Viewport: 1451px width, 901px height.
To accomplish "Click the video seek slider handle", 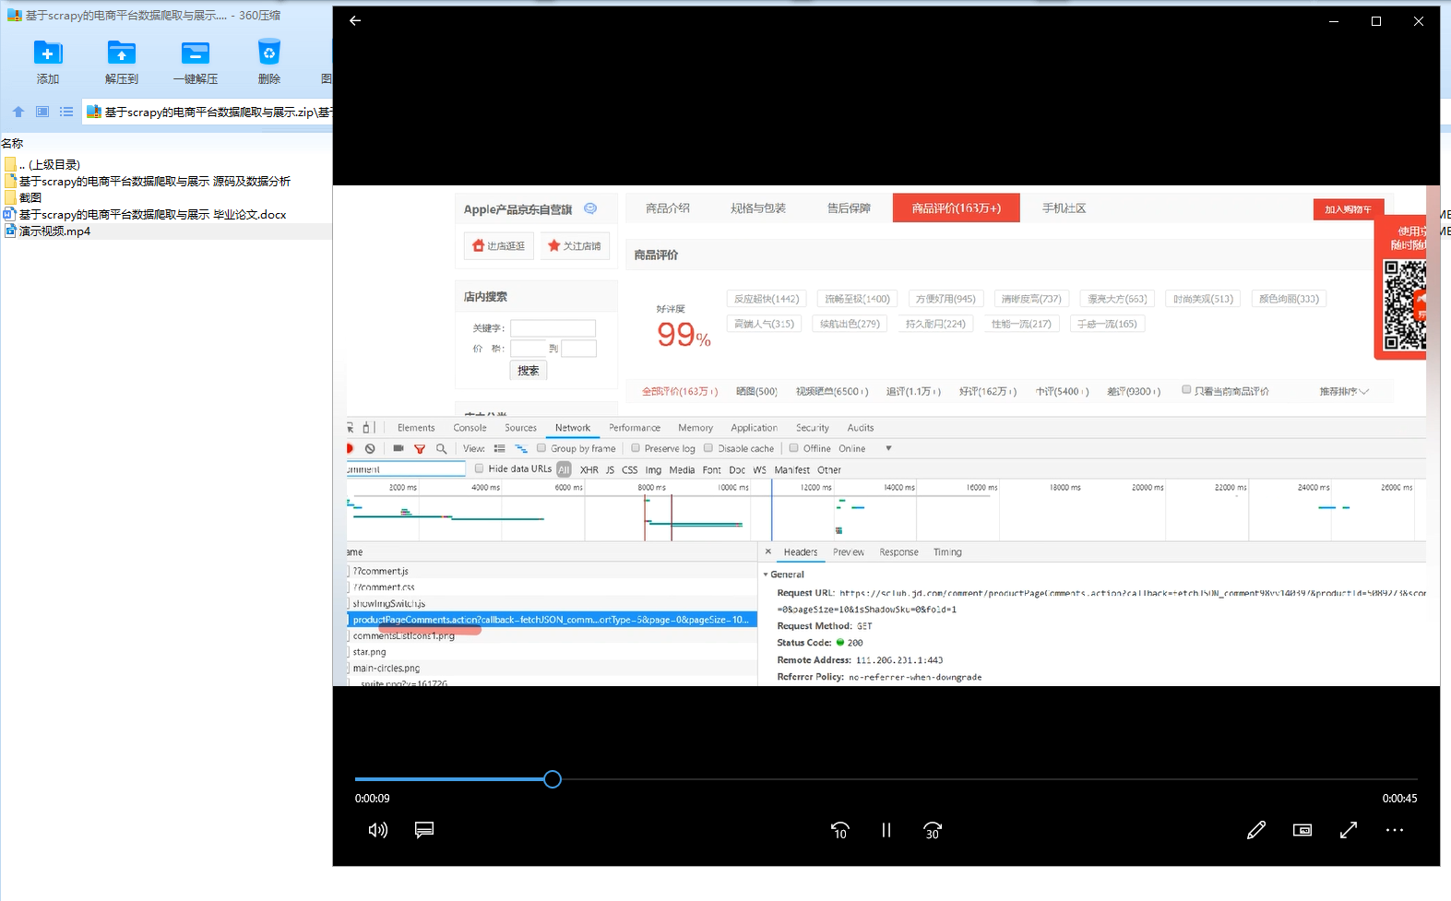I will tap(553, 779).
